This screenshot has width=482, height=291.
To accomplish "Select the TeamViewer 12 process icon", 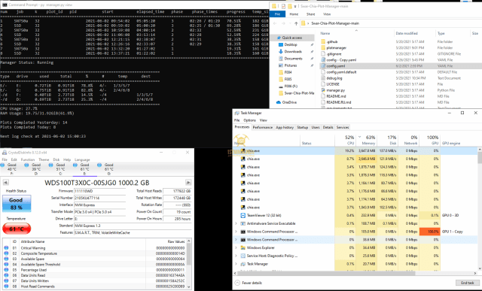I will pos(243,216).
